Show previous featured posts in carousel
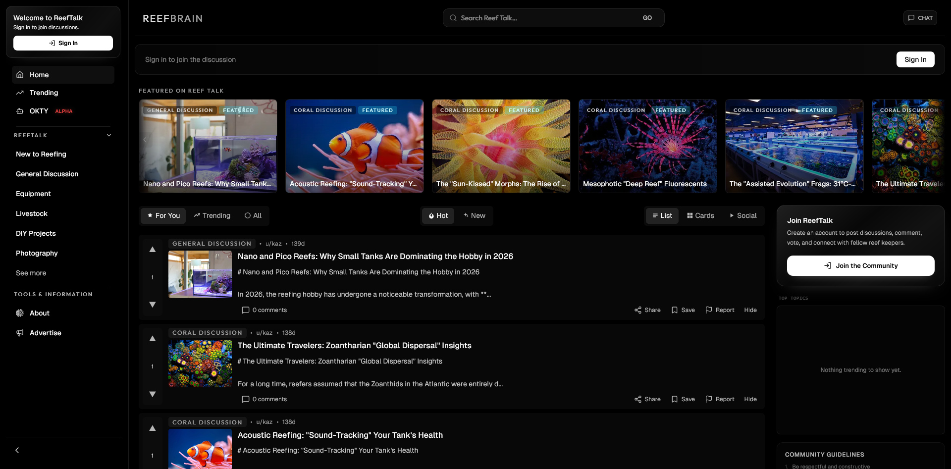Screen dimensions: 951x469 (145, 140)
